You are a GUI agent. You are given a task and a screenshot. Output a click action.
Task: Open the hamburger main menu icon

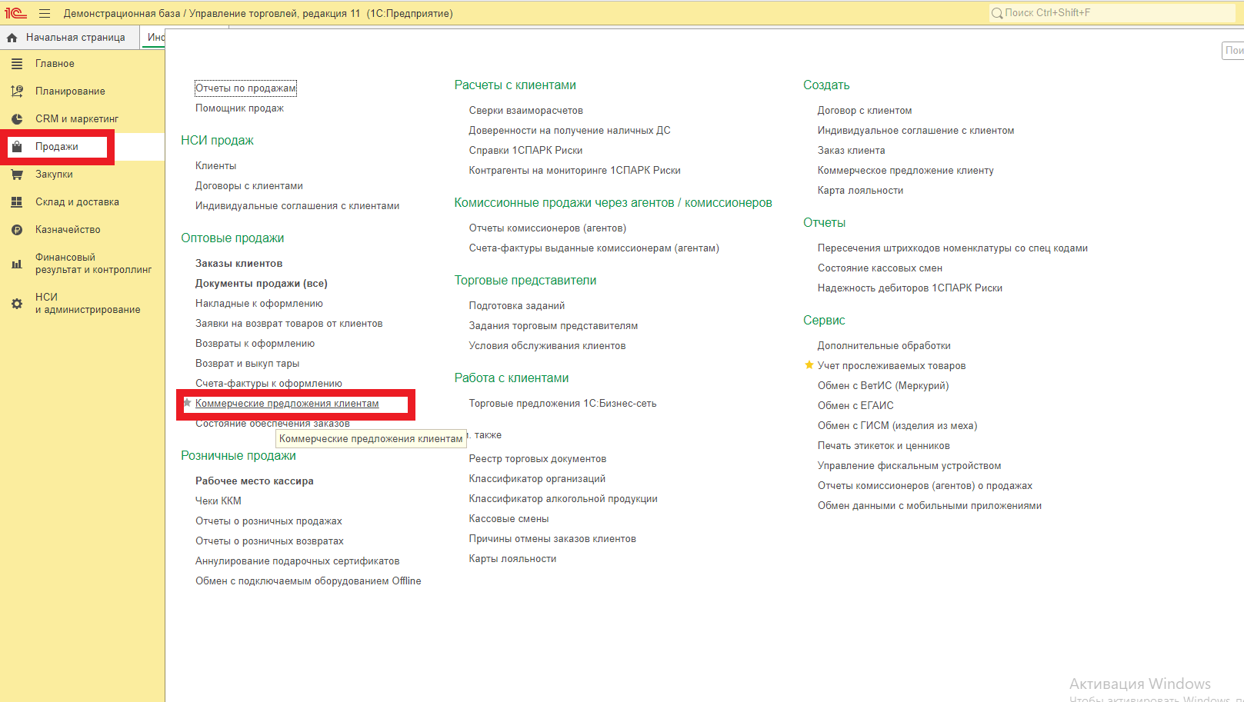pos(45,13)
